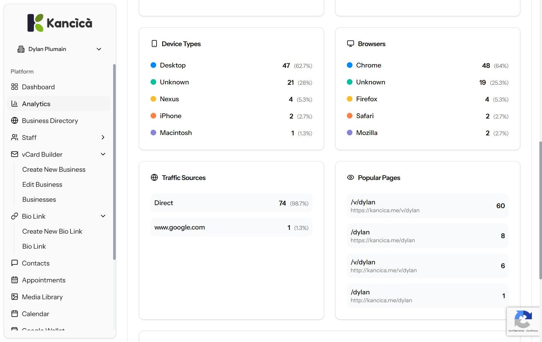Collapse the Bio Link section chevron

pos(103,216)
